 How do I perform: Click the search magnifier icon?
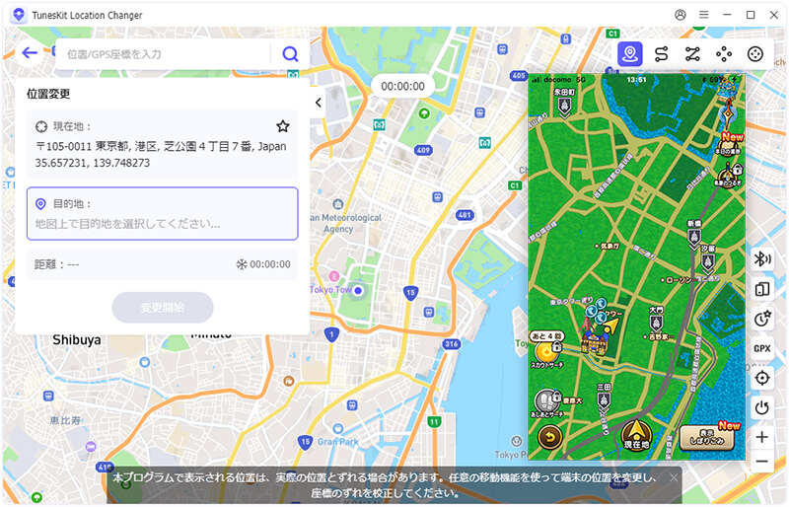click(290, 54)
